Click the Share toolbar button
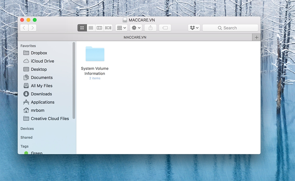 pyautogui.click(x=150, y=28)
